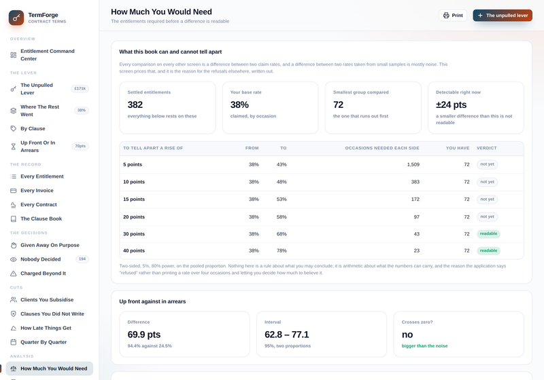Select Up Front Or In Arrears hourglass icon
Viewport: 544px width, 380px height.
point(13,147)
